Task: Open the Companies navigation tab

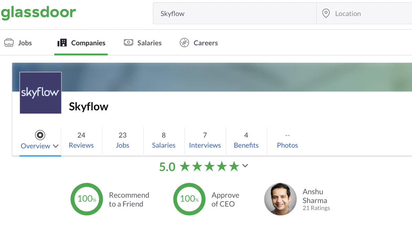Action: (x=81, y=43)
